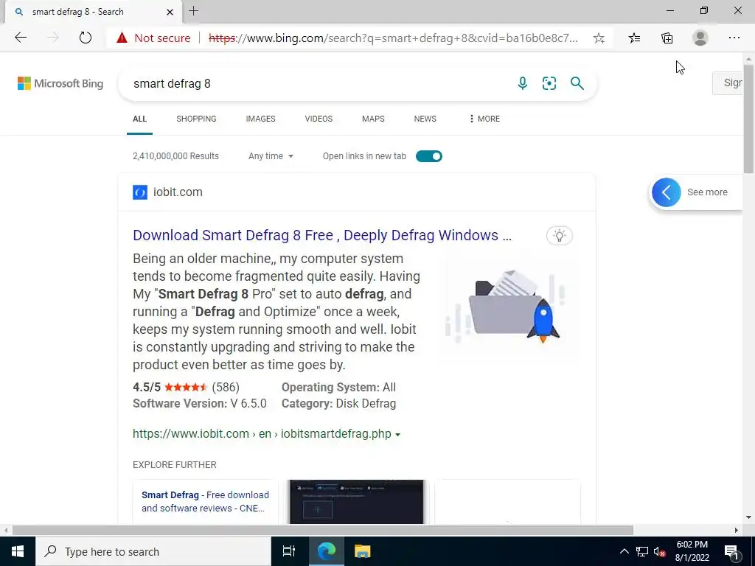Expand arrow beside iobit.com result URL

click(x=397, y=434)
